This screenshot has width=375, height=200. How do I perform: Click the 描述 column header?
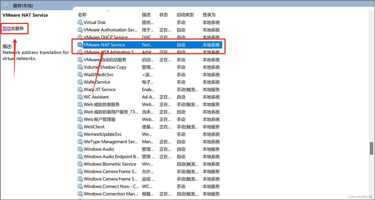[146, 15]
